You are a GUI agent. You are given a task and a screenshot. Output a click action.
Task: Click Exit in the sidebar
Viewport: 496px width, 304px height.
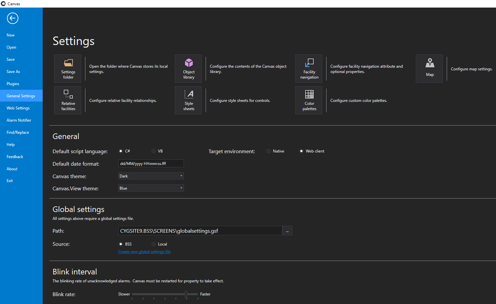click(21, 181)
